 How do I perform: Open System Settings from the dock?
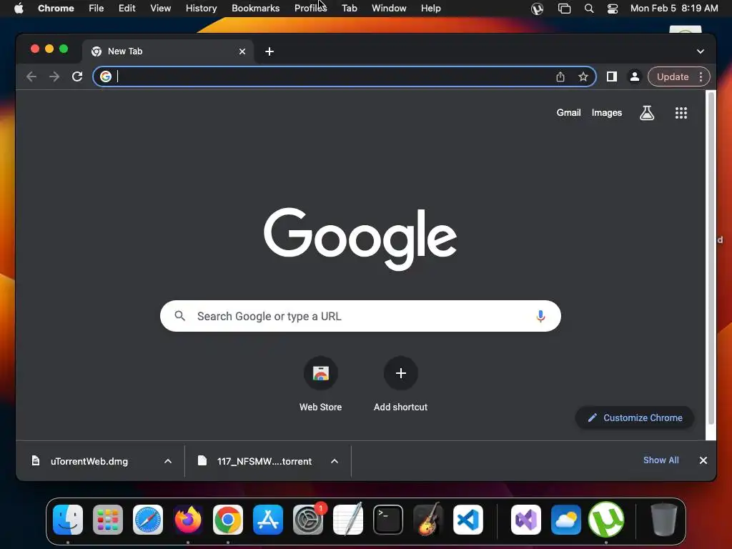point(308,520)
